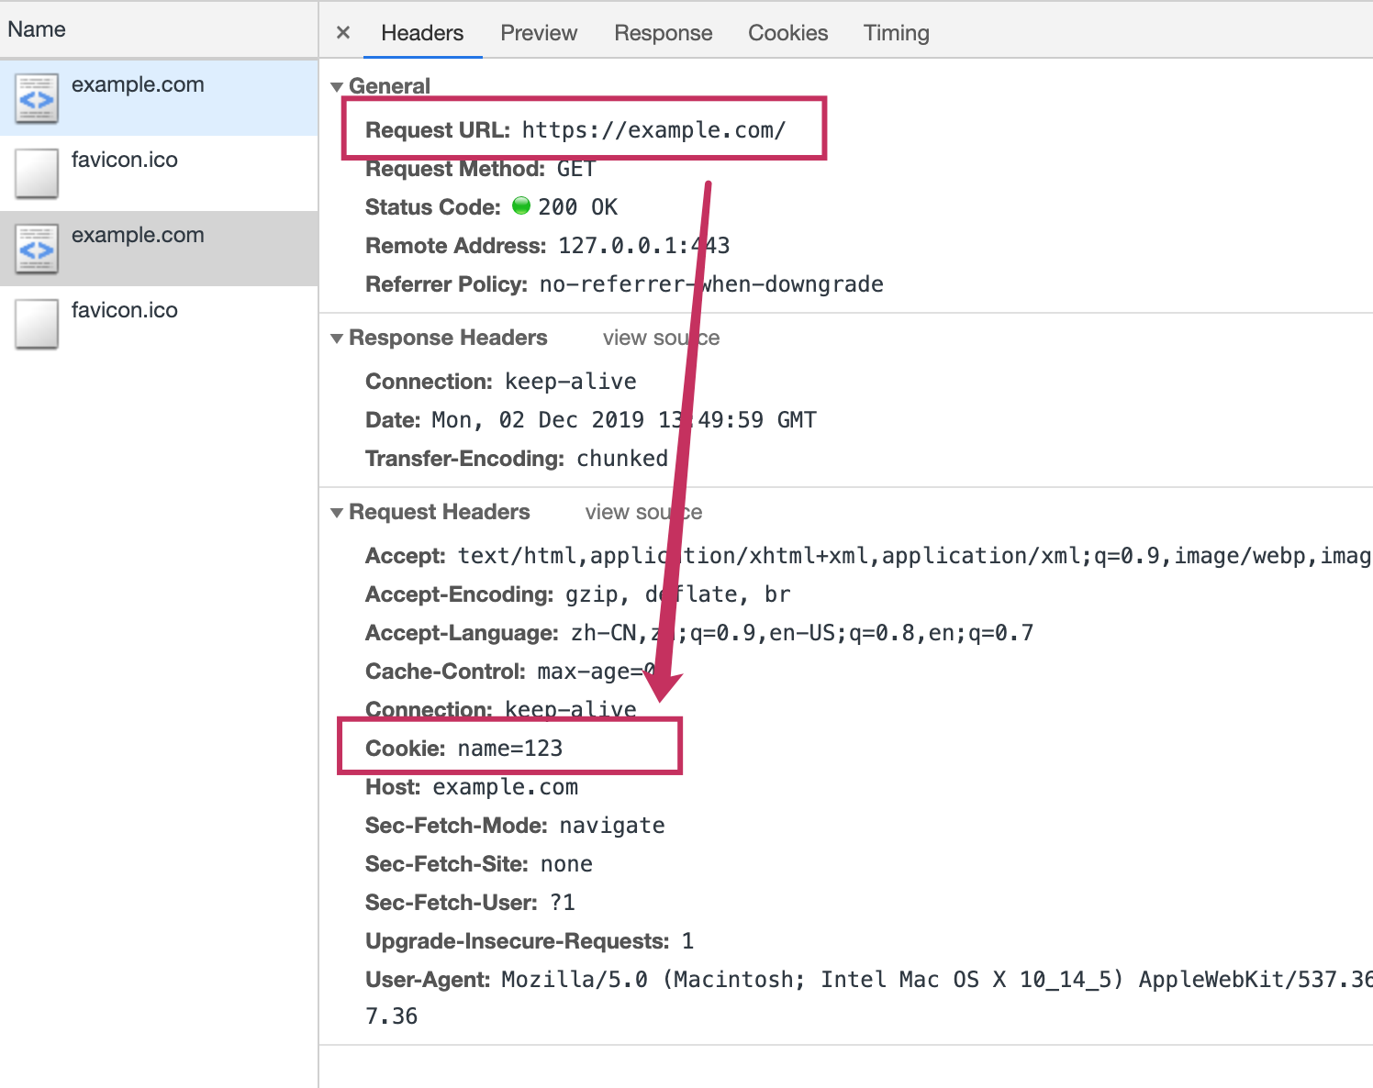The image size is (1373, 1088).
Task: Open the Cookies tab
Action: coord(788,33)
